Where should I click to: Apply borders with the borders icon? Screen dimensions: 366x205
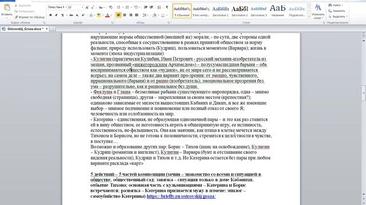(162, 15)
